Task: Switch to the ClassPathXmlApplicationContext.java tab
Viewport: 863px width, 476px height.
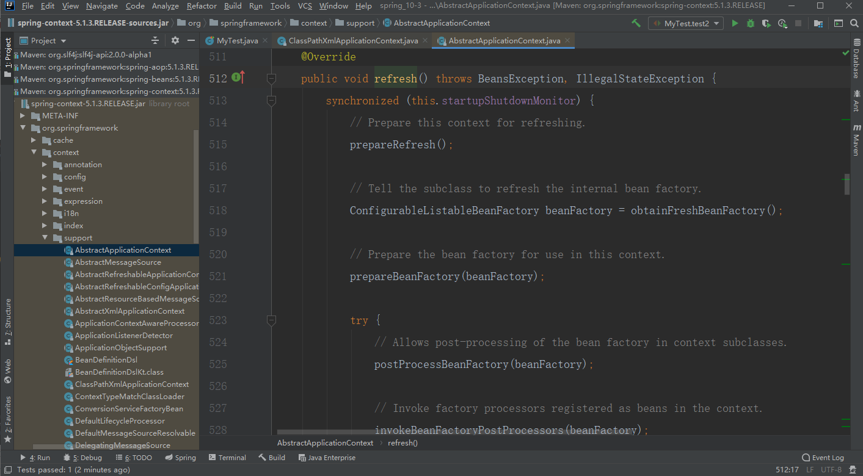Action: [352, 41]
